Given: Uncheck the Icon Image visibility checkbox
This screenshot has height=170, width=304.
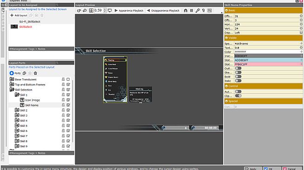Looking at the screenshot, I should point(68,100).
